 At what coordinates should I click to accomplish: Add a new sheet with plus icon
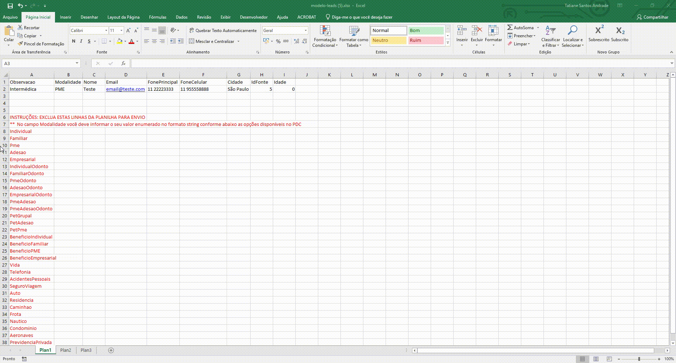[x=111, y=350]
